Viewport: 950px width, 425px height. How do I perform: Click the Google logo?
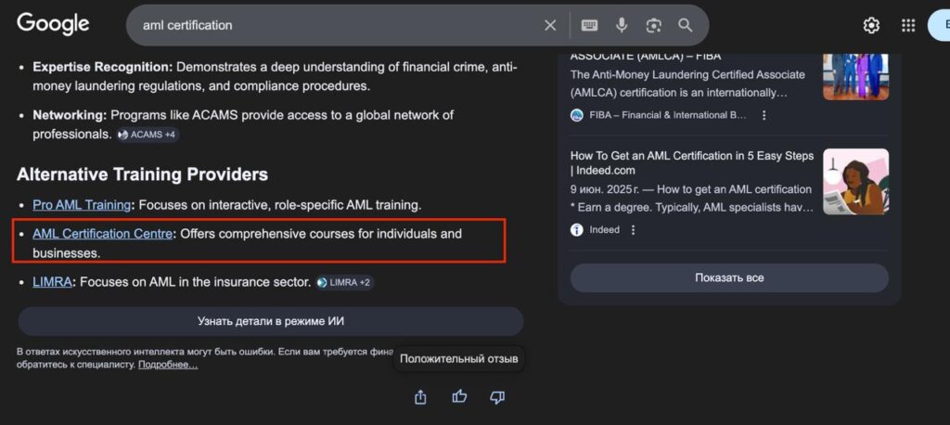[x=53, y=24]
